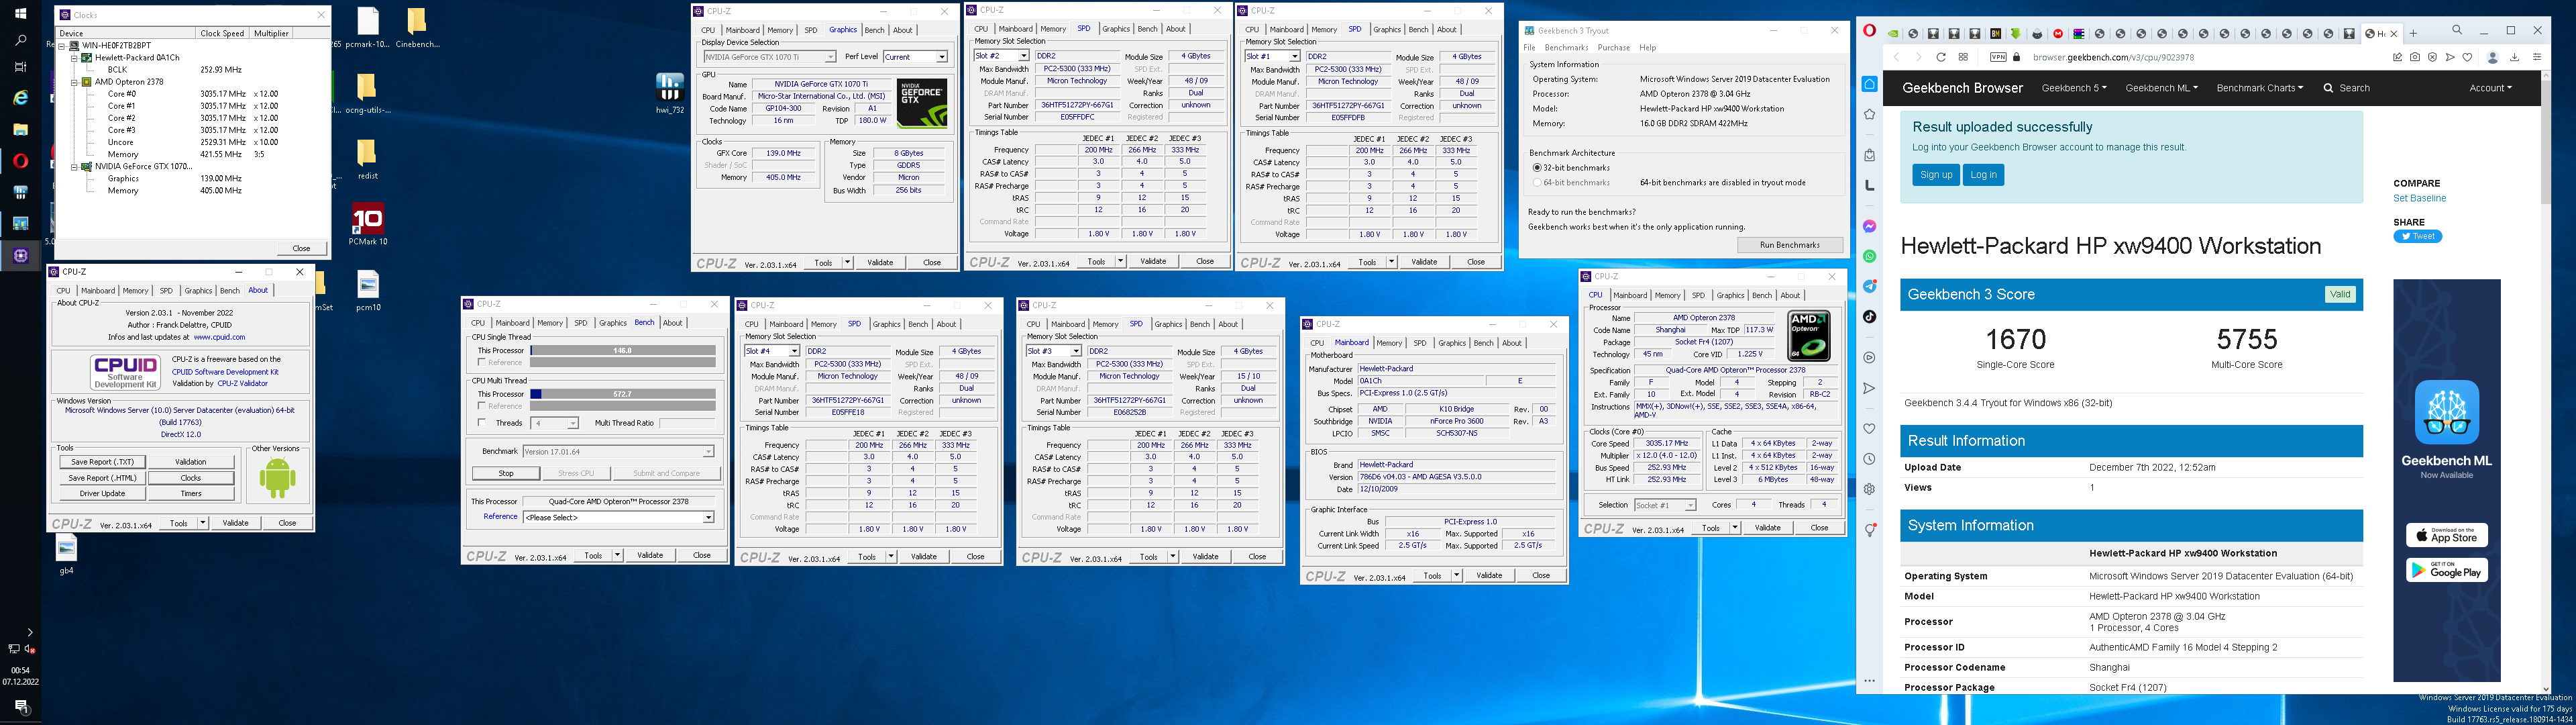Open hwi_732 desktop icon

click(669, 92)
